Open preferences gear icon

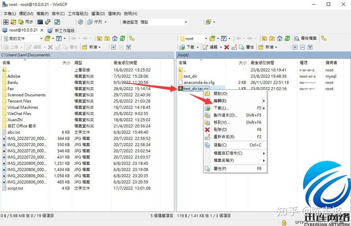tap(80, 22)
